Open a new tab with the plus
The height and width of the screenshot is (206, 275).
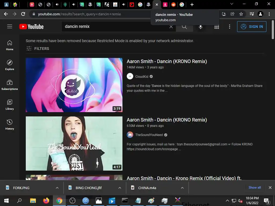point(192,5)
